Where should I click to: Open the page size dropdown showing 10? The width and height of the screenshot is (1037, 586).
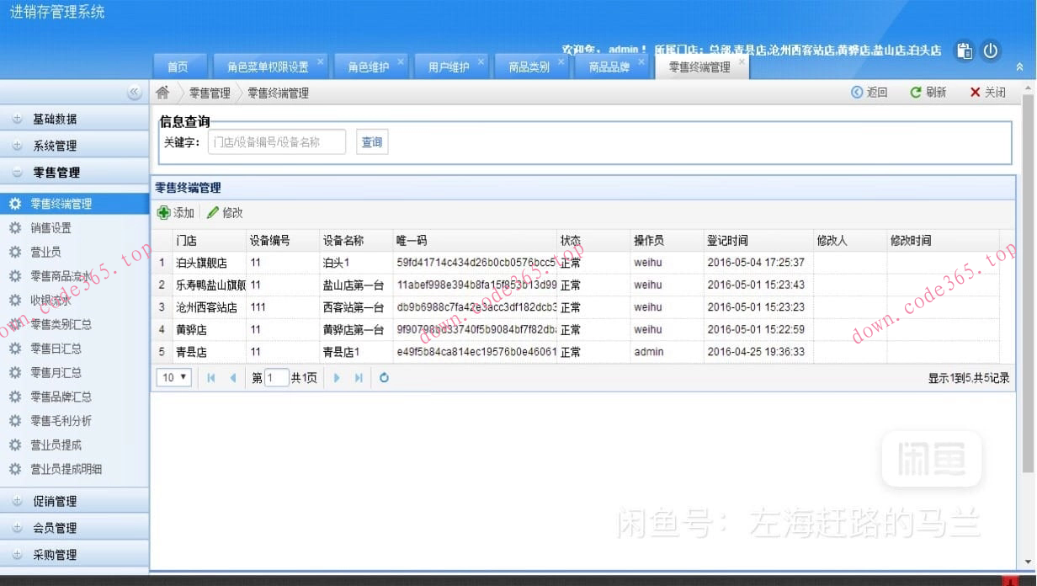[173, 378]
